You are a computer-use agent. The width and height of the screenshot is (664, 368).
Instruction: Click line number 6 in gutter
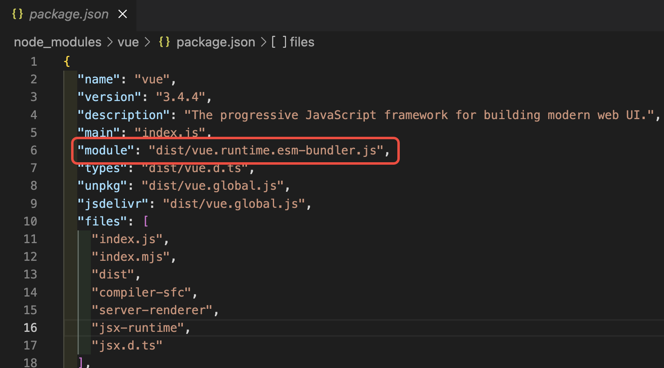point(34,150)
